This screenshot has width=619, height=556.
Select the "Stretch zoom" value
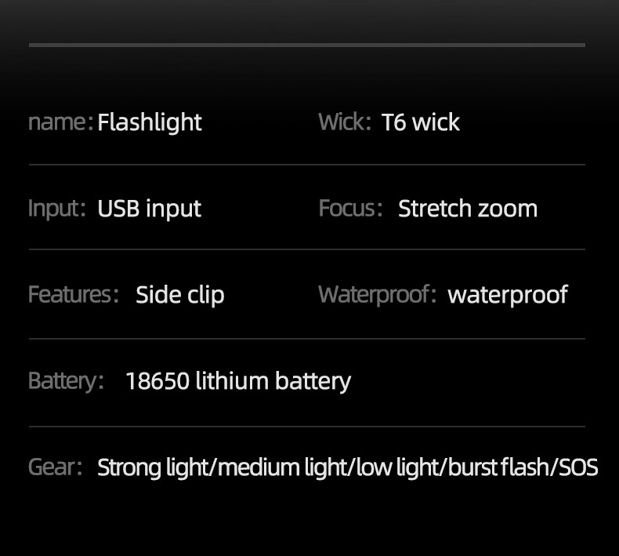468,209
